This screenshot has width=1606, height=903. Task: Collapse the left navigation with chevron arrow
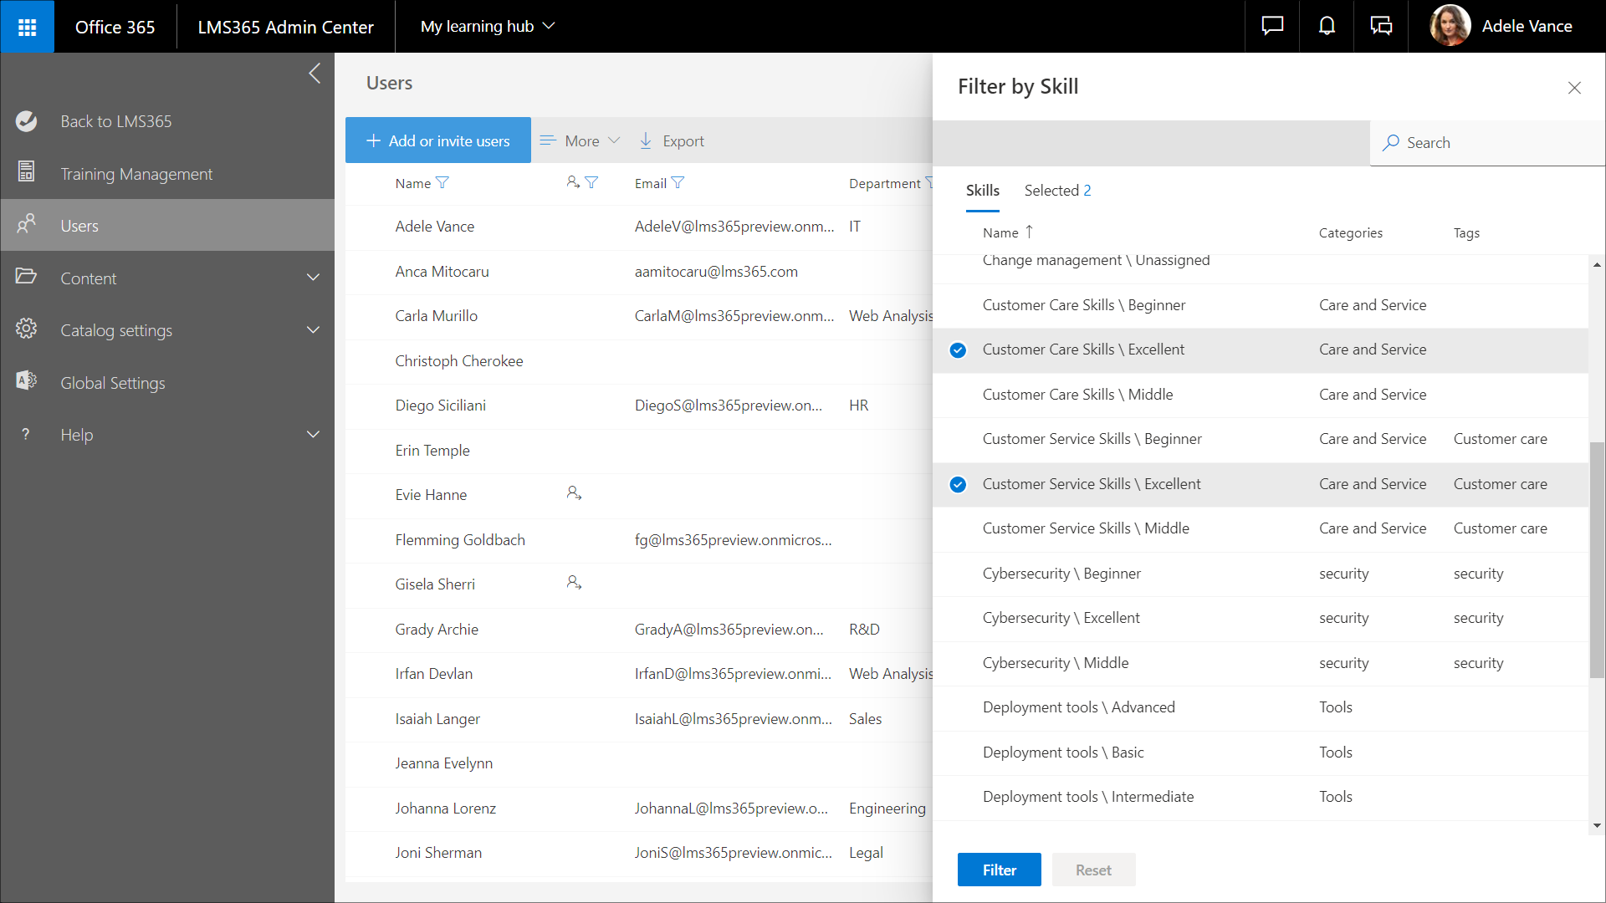[315, 74]
